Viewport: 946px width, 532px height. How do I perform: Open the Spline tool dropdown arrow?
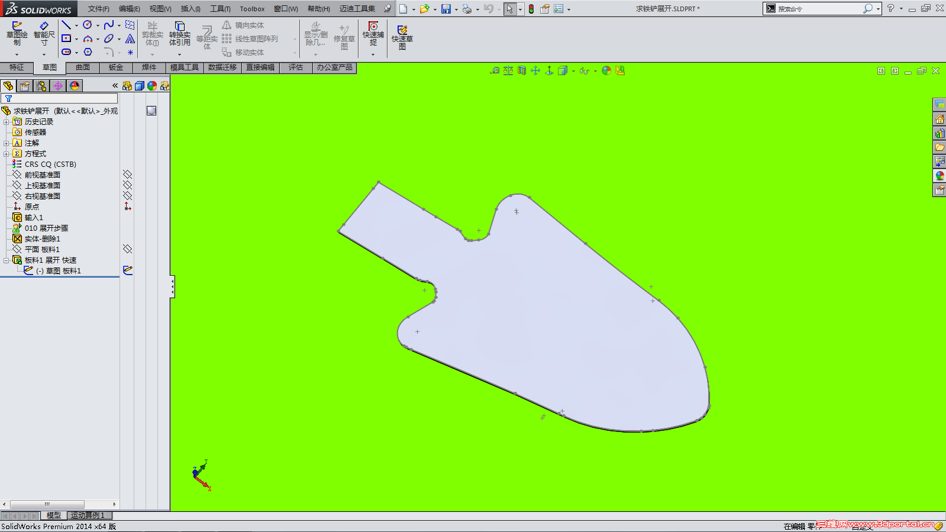[x=119, y=25]
